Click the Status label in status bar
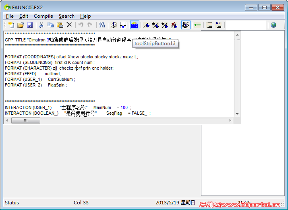Screen dimensions: 288x210 tap(12, 203)
